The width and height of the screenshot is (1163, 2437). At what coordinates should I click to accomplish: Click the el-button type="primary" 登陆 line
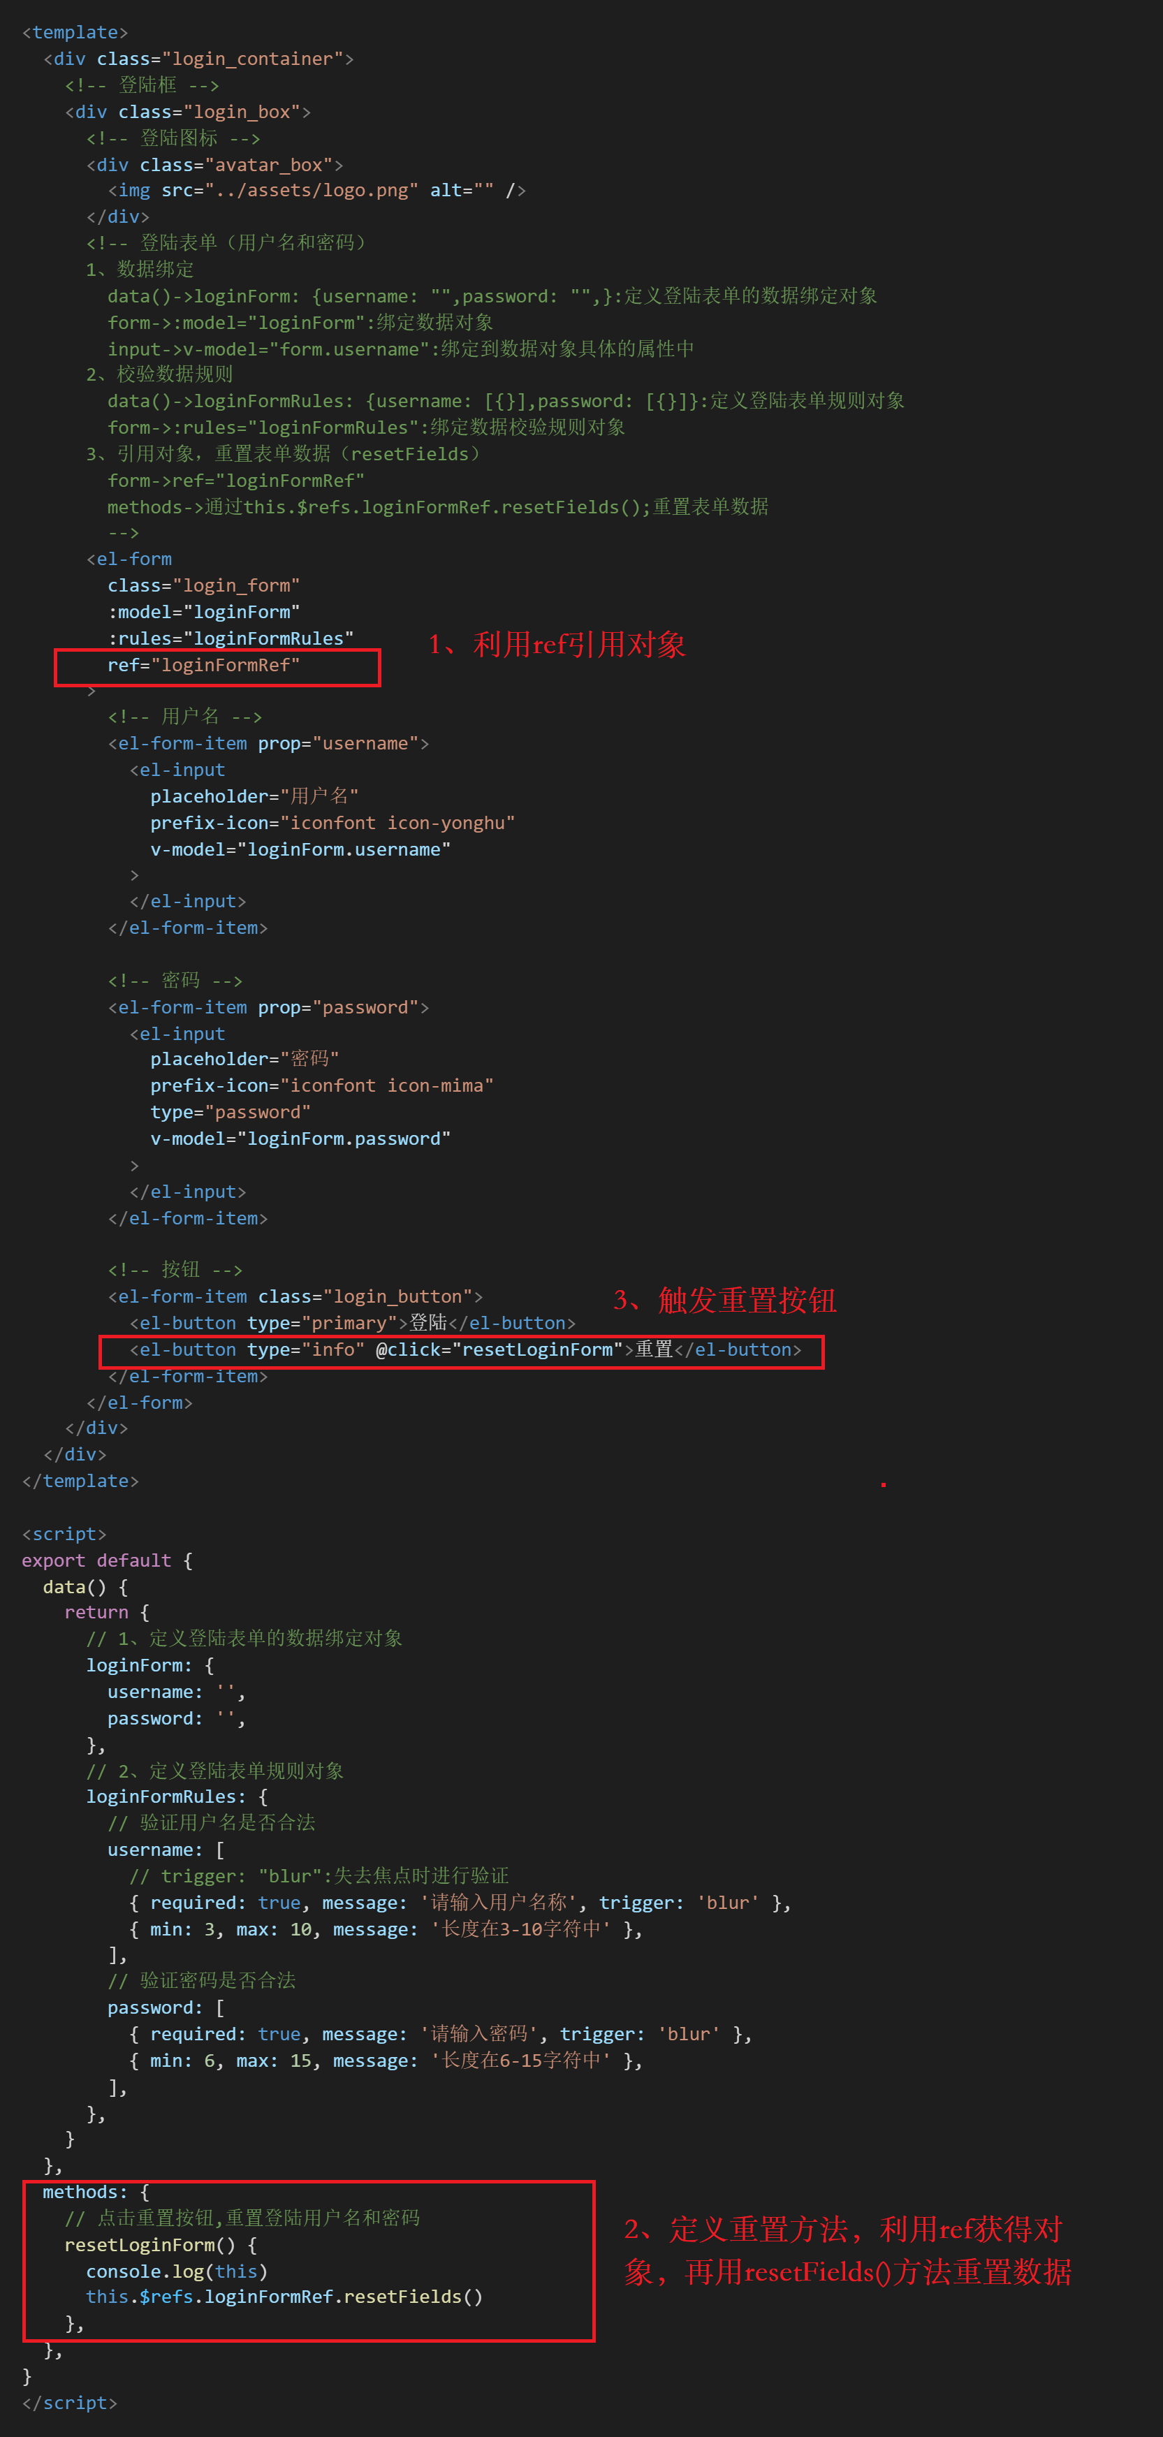click(x=353, y=1324)
